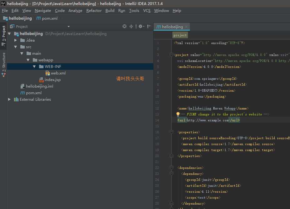Open the Navigate menu
Viewport: 290px width, 209px height.
pos(43,11)
